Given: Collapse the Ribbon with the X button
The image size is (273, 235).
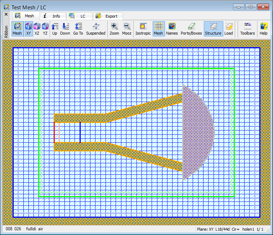Looking at the screenshot, I should click(6, 14).
